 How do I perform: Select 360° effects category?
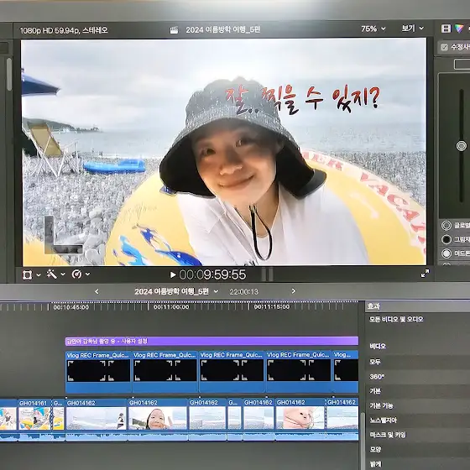pyautogui.click(x=377, y=377)
